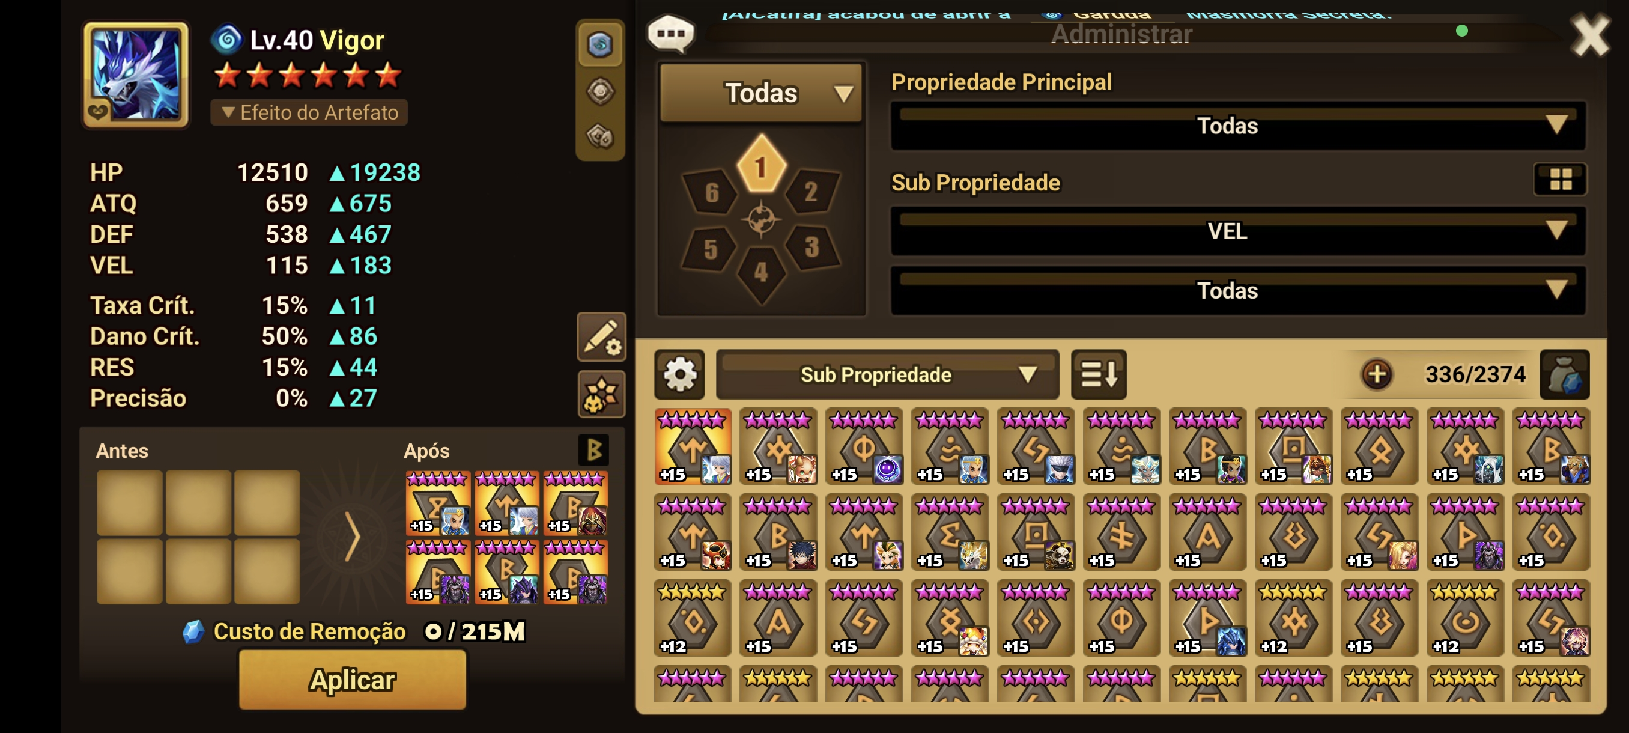1629x733 pixels.
Task: Close the rune management screen
Action: [1590, 36]
